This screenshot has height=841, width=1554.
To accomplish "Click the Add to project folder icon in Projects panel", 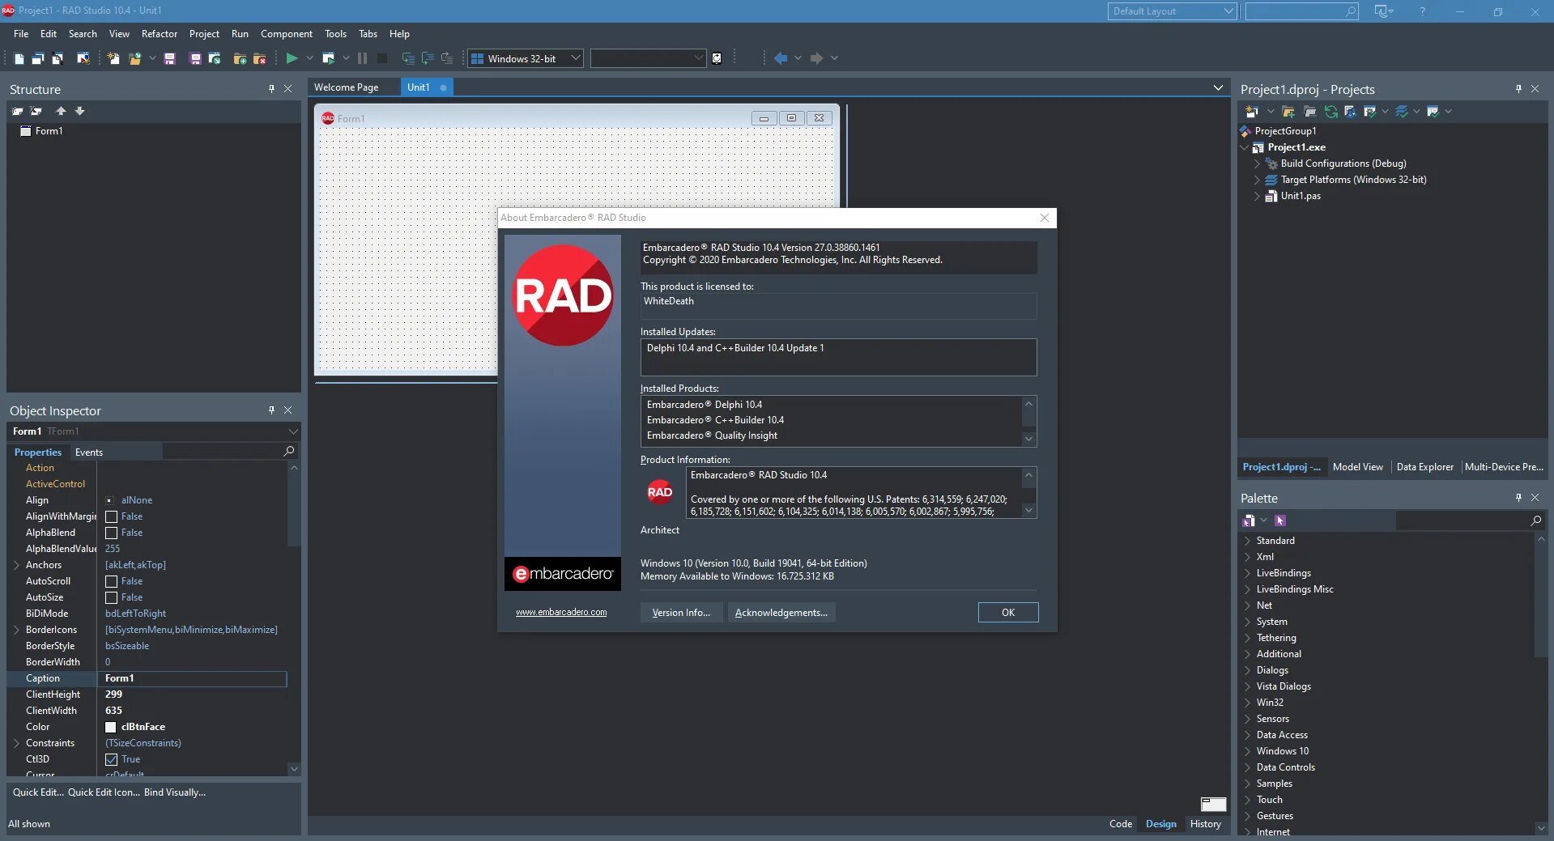I will point(1288,112).
